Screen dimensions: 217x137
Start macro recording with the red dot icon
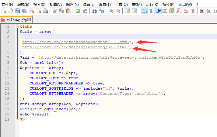click(202, 11)
